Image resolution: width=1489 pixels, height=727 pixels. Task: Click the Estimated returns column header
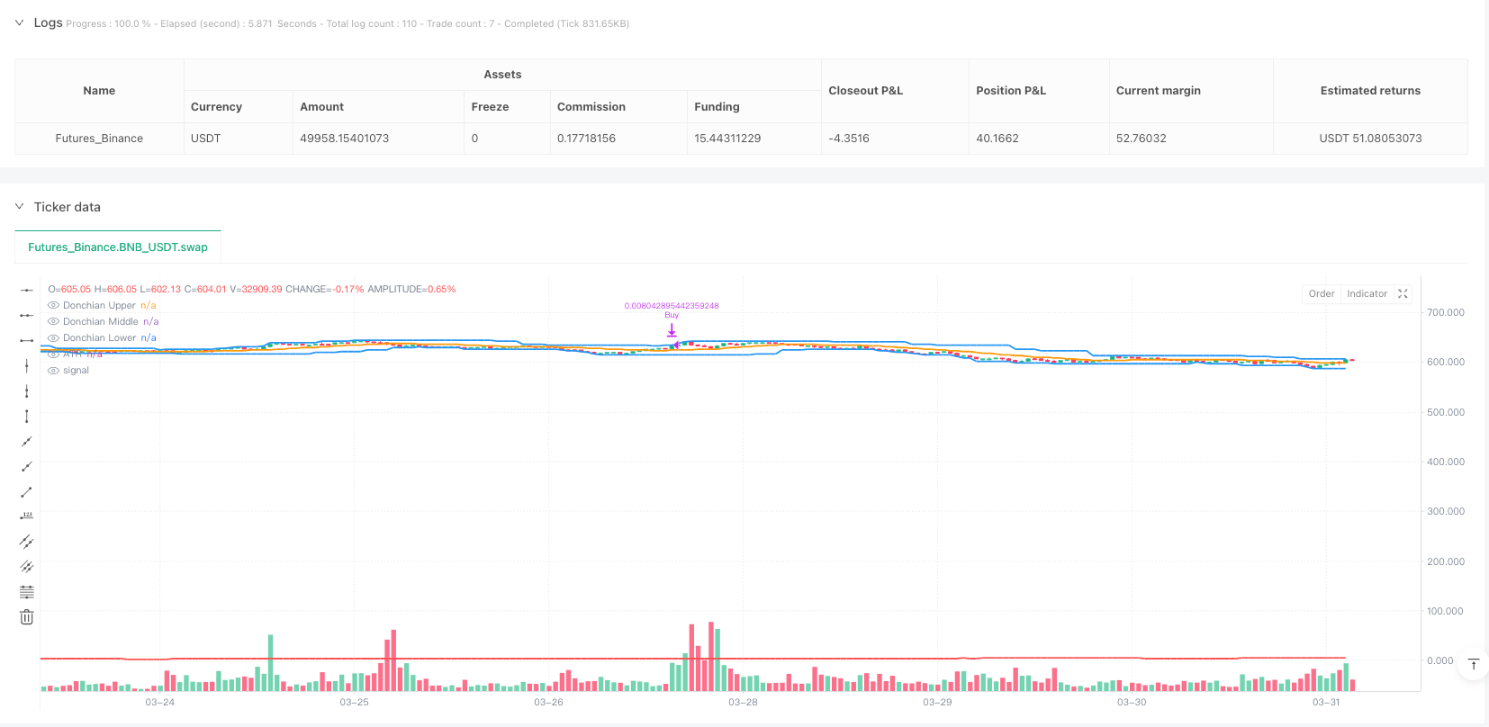1370,91
